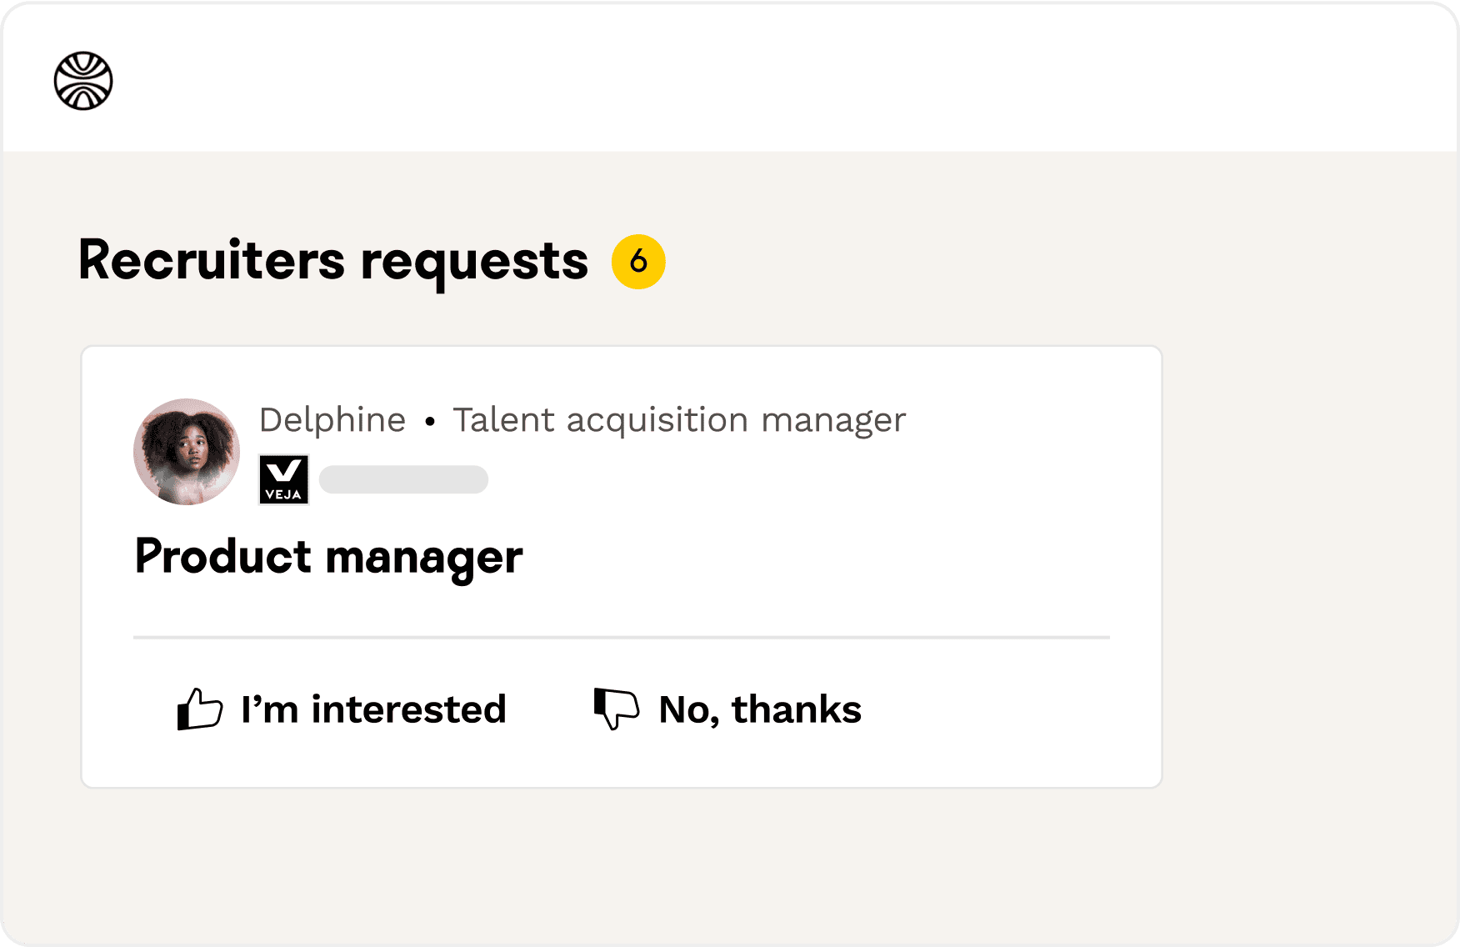Image resolution: width=1460 pixels, height=947 pixels.
Task: Click the globe logo in header
Action: click(83, 81)
